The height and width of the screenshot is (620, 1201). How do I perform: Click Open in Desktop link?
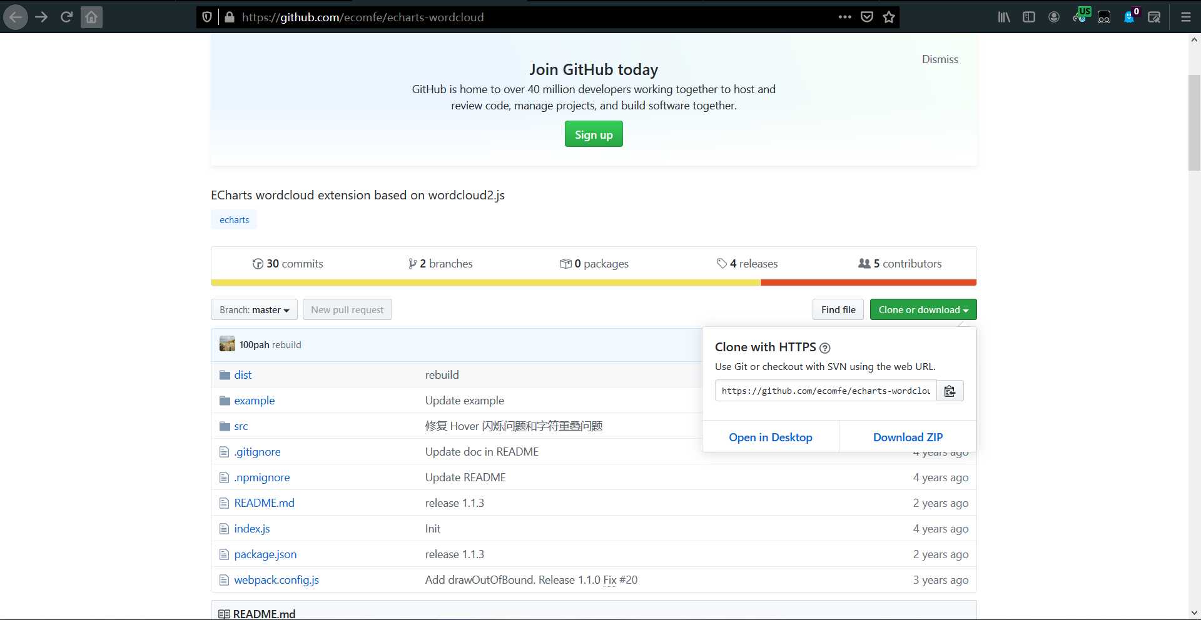pyautogui.click(x=770, y=437)
